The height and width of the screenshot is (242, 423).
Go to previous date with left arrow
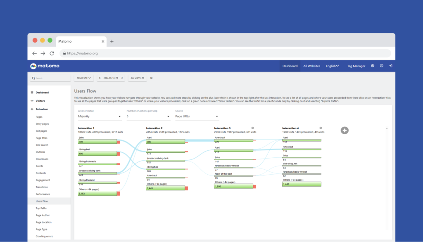point(100,78)
